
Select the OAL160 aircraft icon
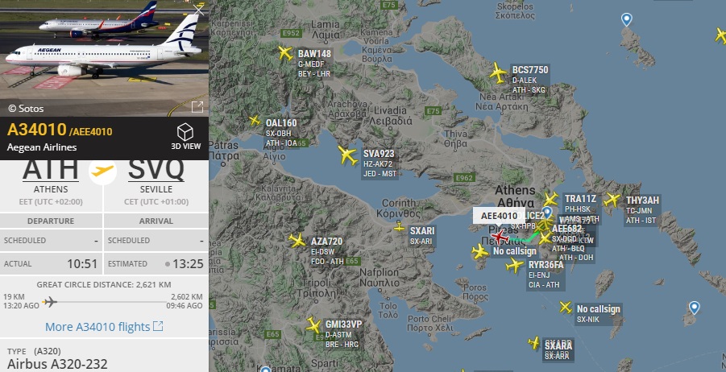[x=254, y=121]
